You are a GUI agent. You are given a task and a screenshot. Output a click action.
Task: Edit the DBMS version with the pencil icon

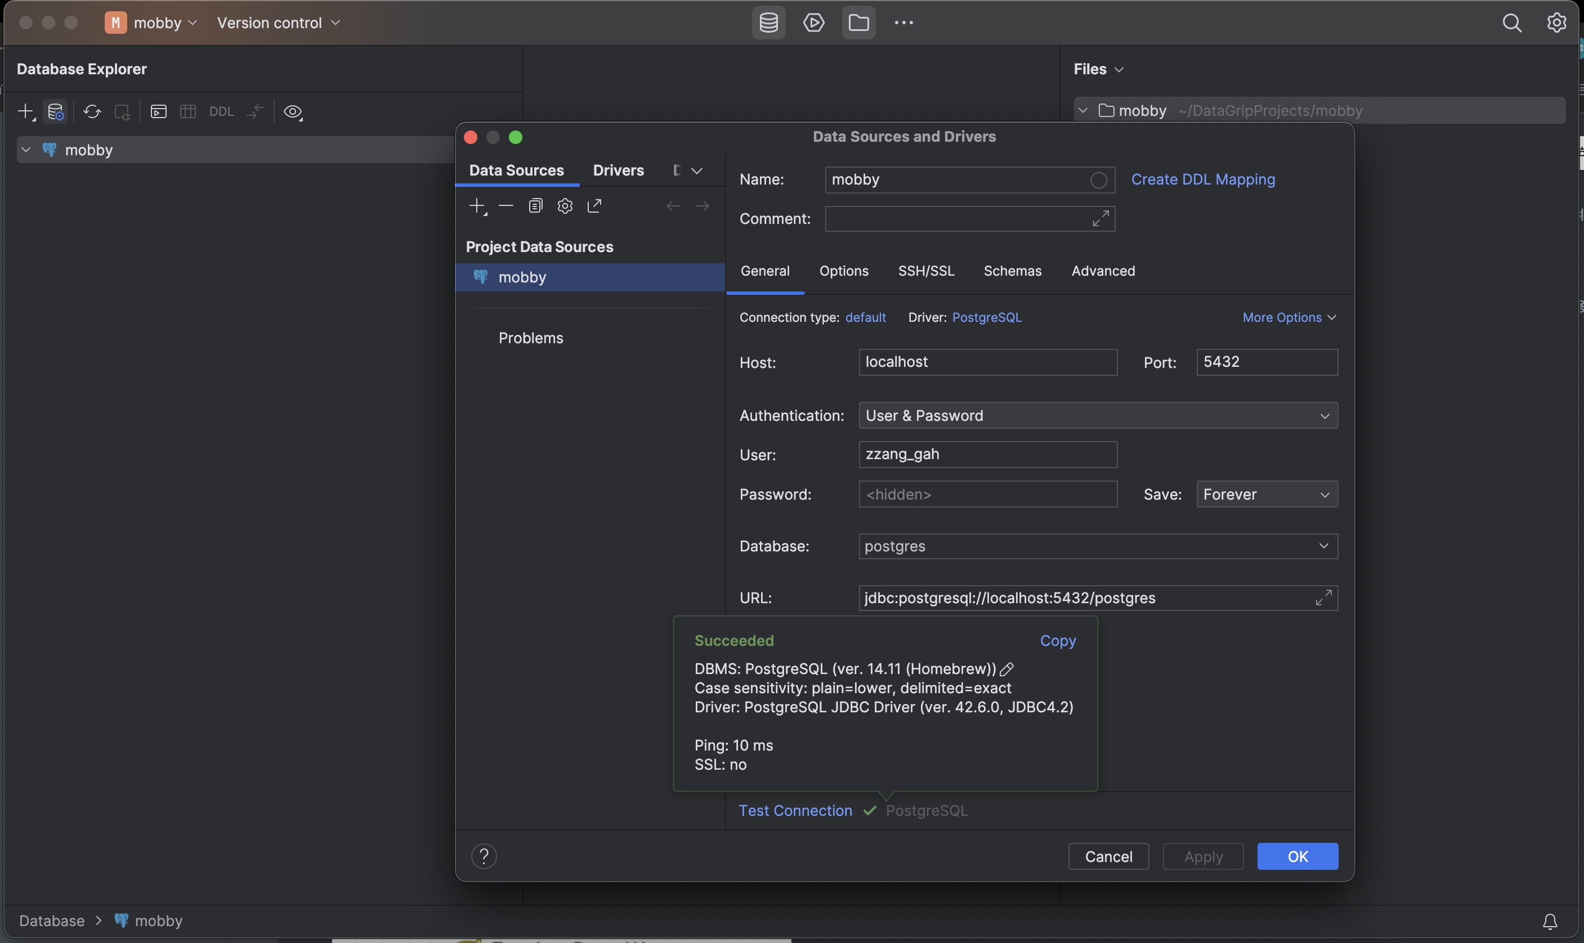coord(1007,669)
